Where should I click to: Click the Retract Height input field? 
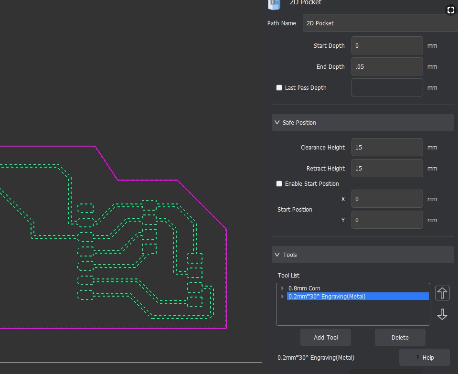[387, 168]
